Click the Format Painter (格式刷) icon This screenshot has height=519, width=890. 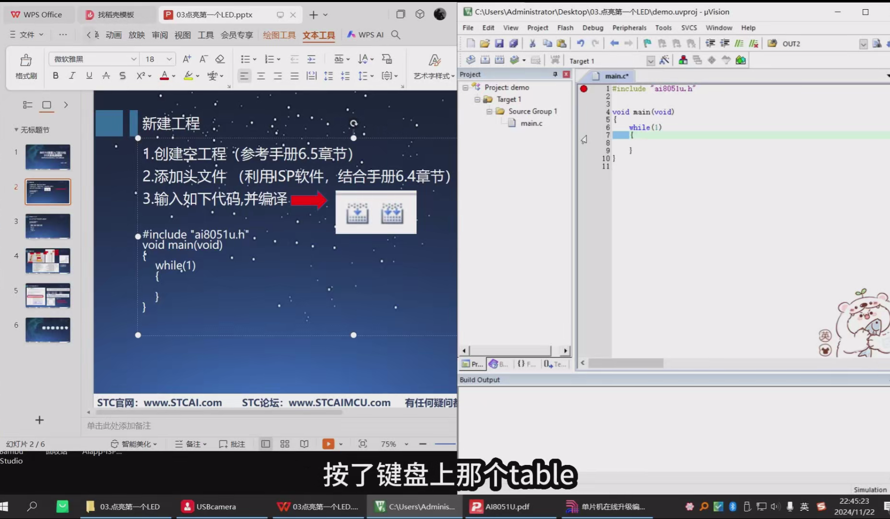26,61
